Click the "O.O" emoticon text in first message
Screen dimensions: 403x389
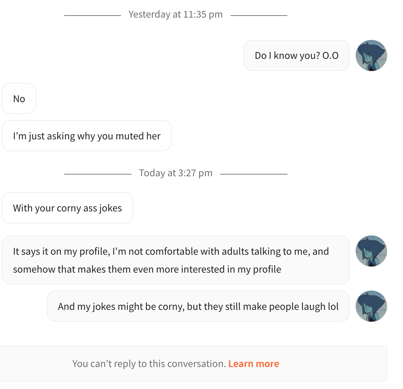331,55
